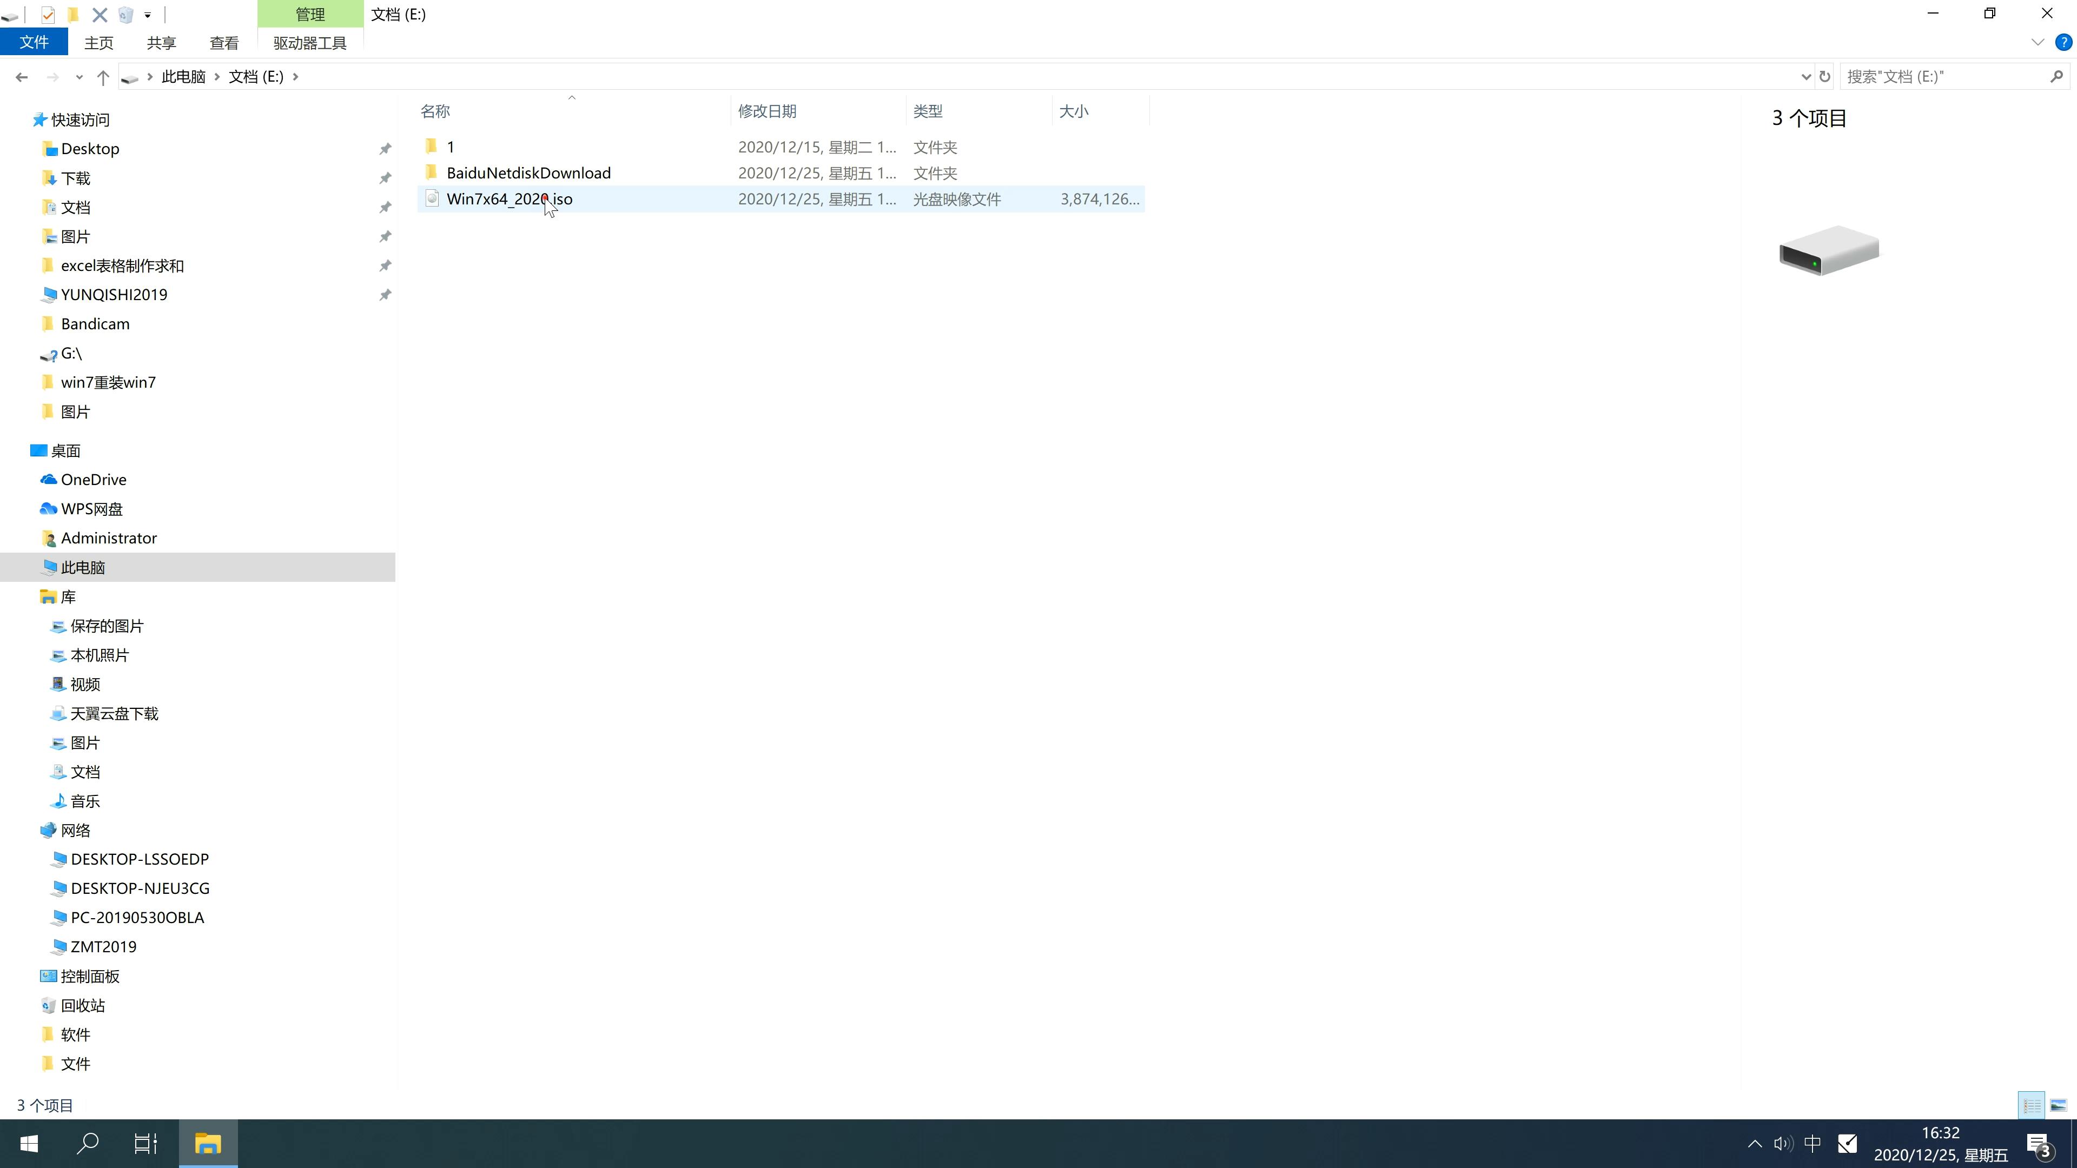Open the BaiduNetdiskDownload folder
Image resolution: width=2077 pixels, height=1168 pixels.
[x=528, y=172]
